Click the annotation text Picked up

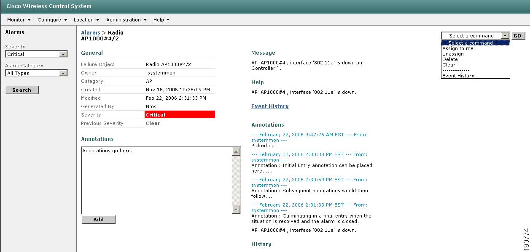[263, 146]
